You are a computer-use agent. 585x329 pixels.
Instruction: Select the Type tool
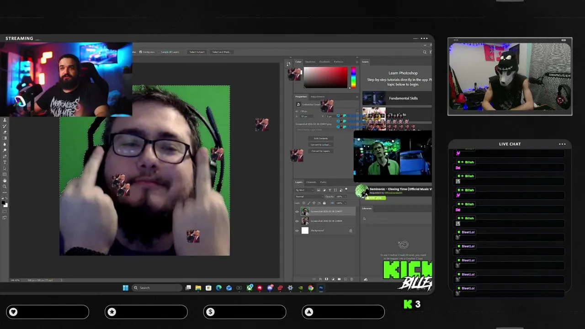coord(5,162)
